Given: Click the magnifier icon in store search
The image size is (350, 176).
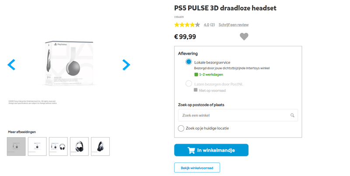Looking at the screenshot, I should click(x=292, y=116).
